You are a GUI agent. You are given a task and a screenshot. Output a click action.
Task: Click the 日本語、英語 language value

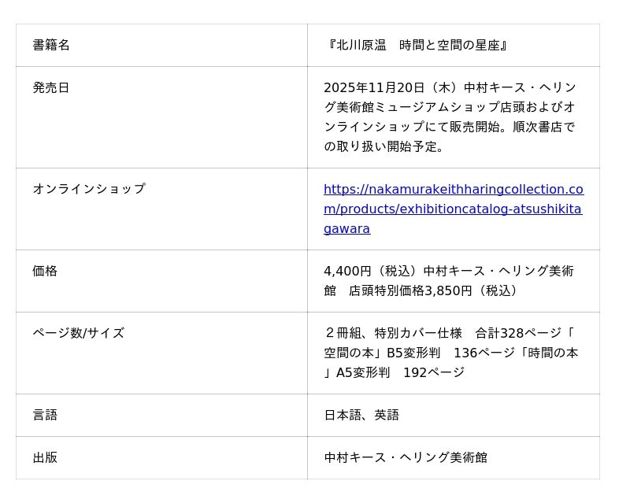tap(361, 416)
